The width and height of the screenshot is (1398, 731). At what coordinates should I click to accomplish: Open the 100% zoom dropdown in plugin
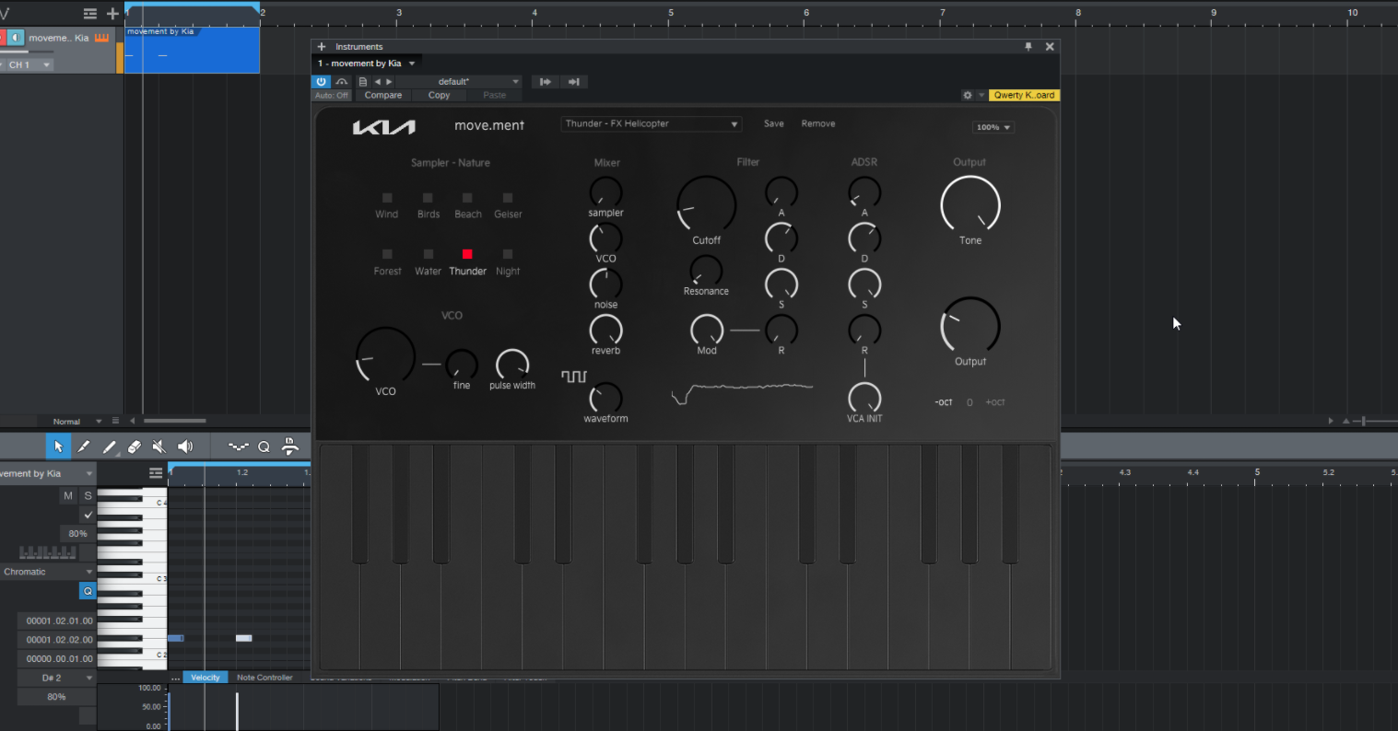(x=993, y=127)
